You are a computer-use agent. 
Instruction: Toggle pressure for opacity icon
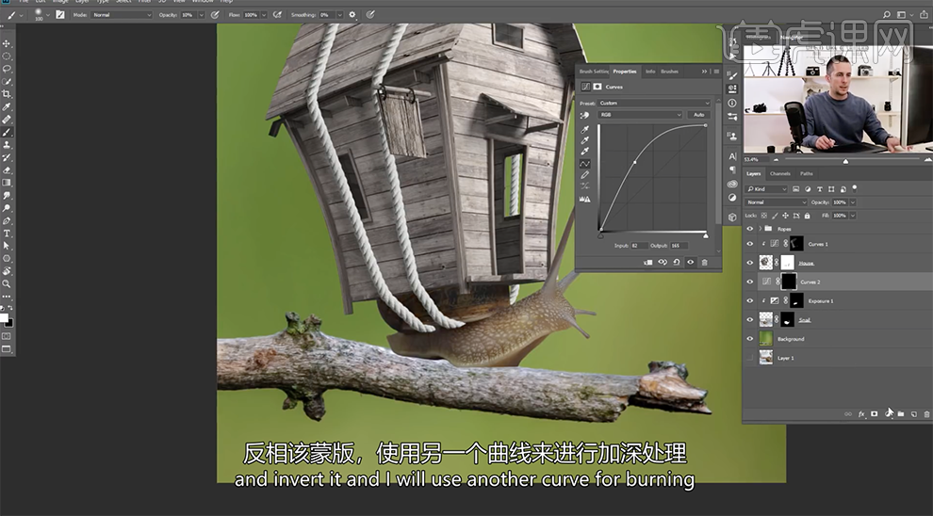point(215,14)
